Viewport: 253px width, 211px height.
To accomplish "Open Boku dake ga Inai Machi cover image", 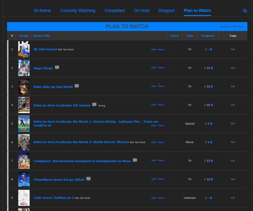I will pyautogui.click(x=24, y=87).
